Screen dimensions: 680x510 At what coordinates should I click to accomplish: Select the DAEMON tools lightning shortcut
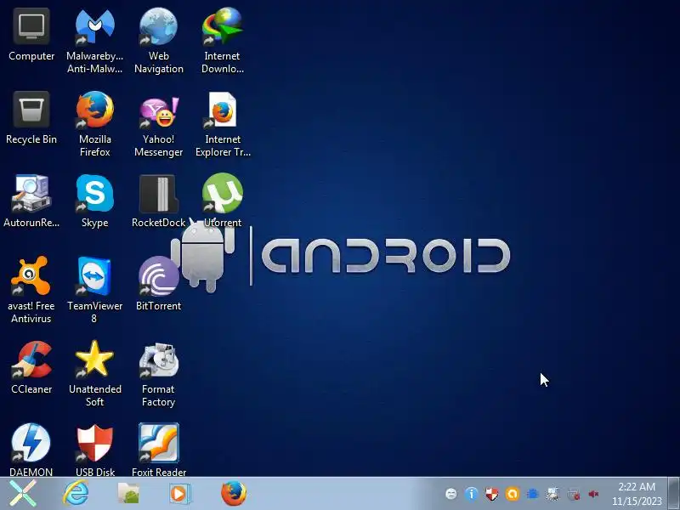point(31,450)
